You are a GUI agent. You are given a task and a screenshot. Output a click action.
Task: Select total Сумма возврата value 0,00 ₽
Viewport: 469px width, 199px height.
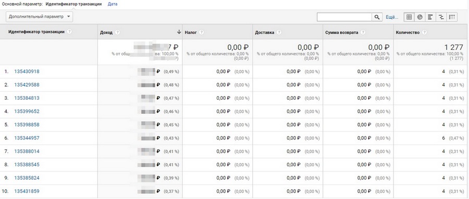pos(379,47)
